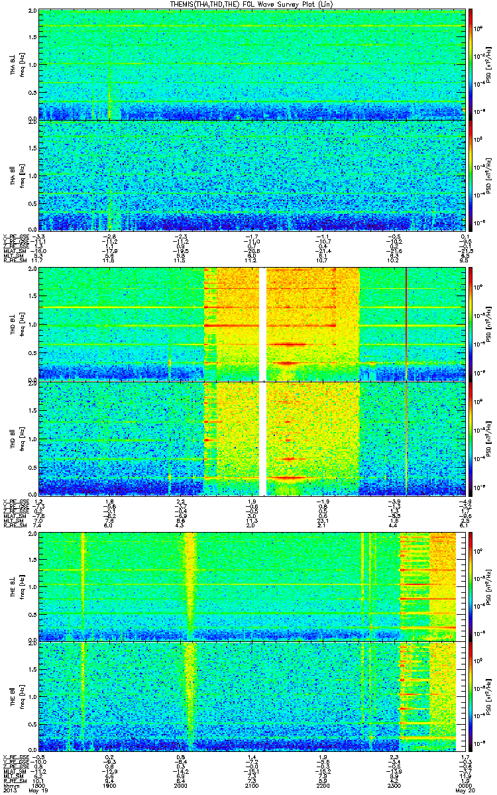Click the white data gap in THD B⊥ panel

(262, 324)
